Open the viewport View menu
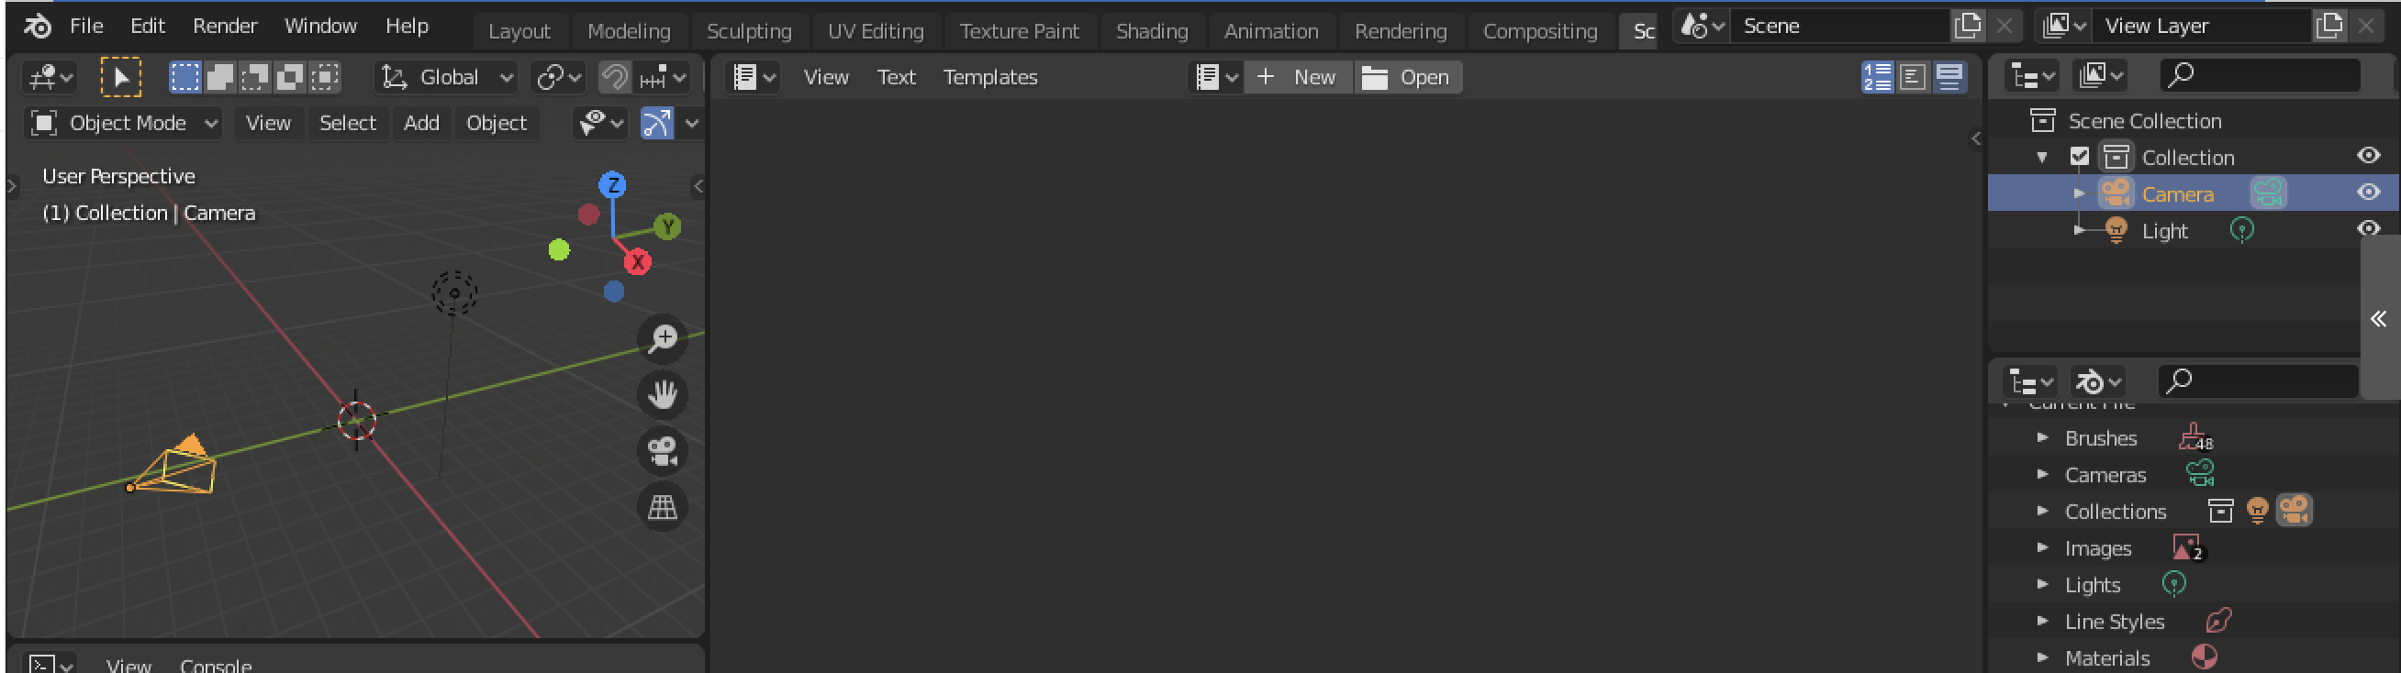The image size is (2401, 673). tap(267, 123)
